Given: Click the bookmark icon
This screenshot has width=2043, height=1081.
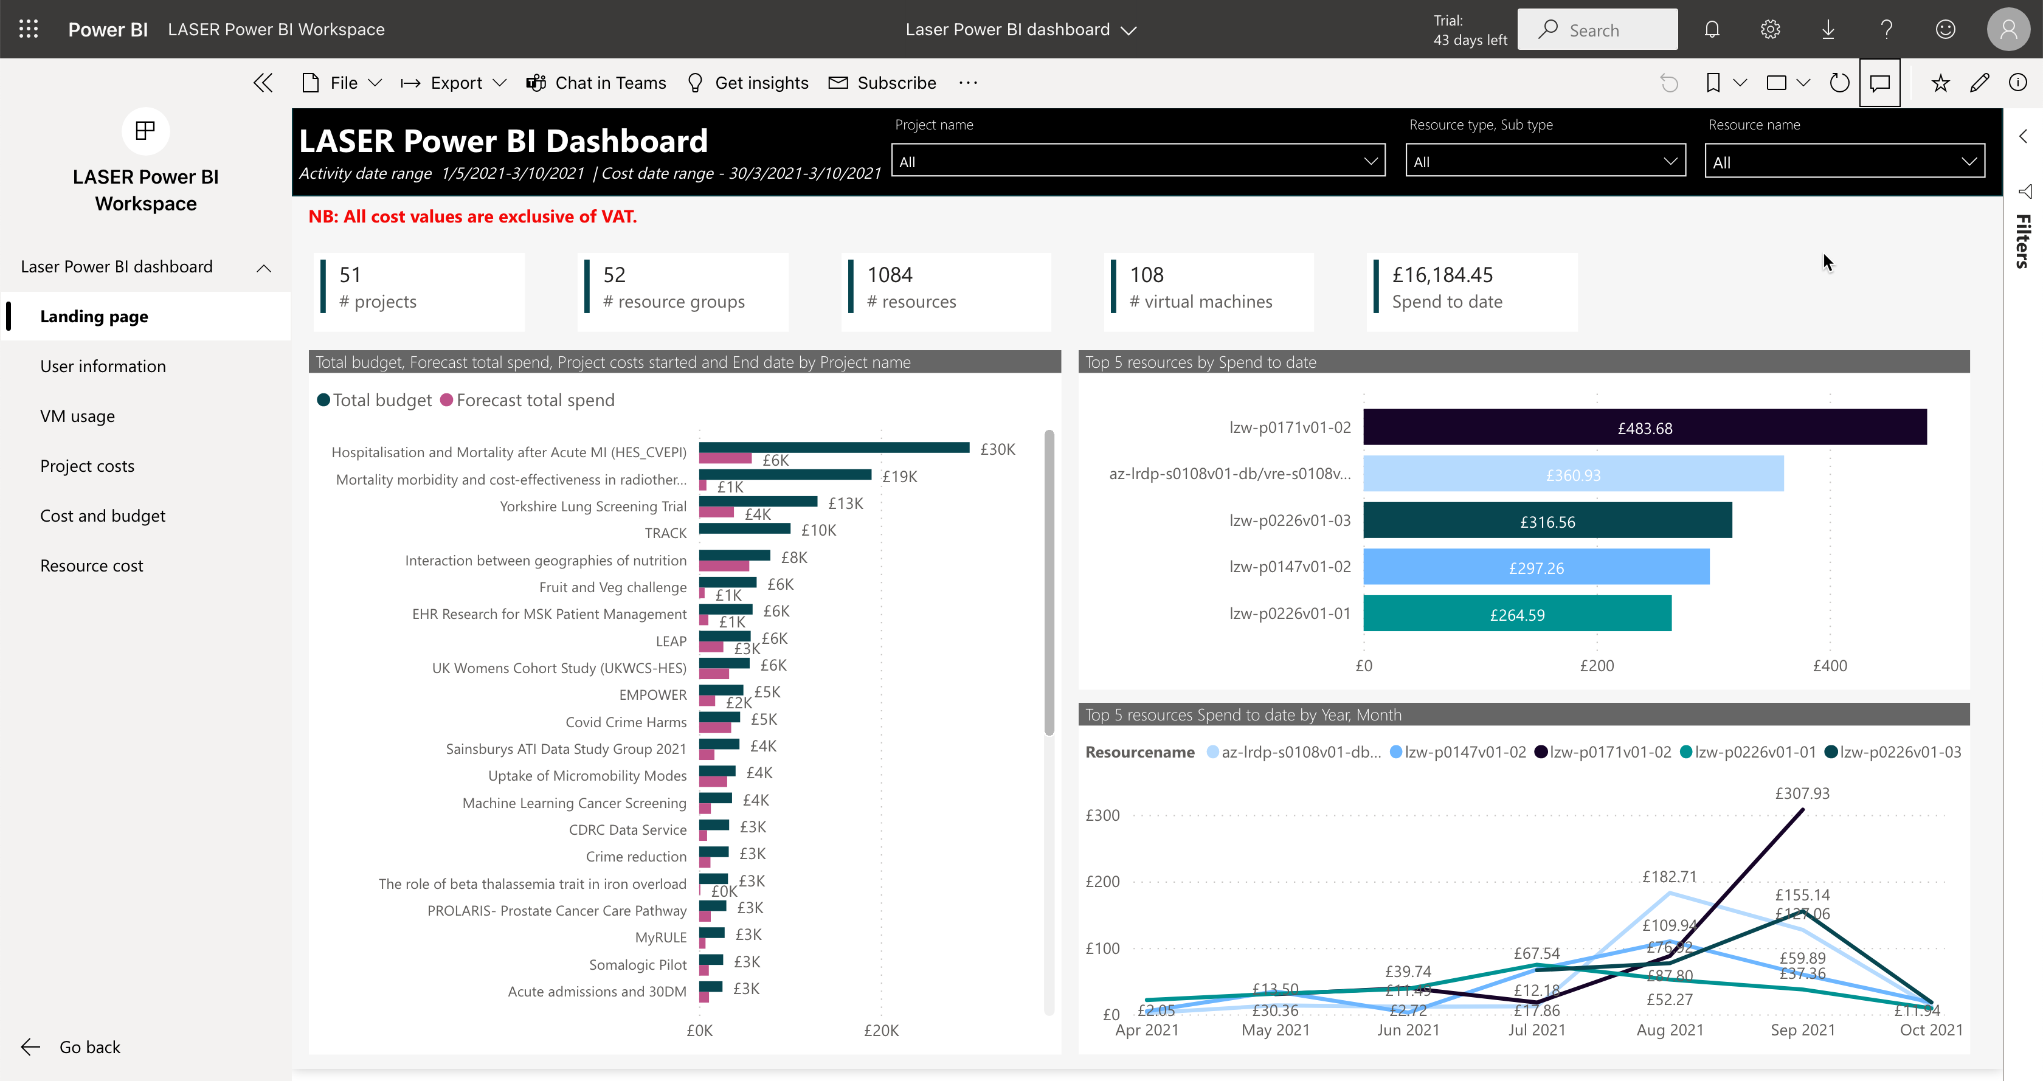Looking at the screenshot, I should click(x=1713, y=83).
